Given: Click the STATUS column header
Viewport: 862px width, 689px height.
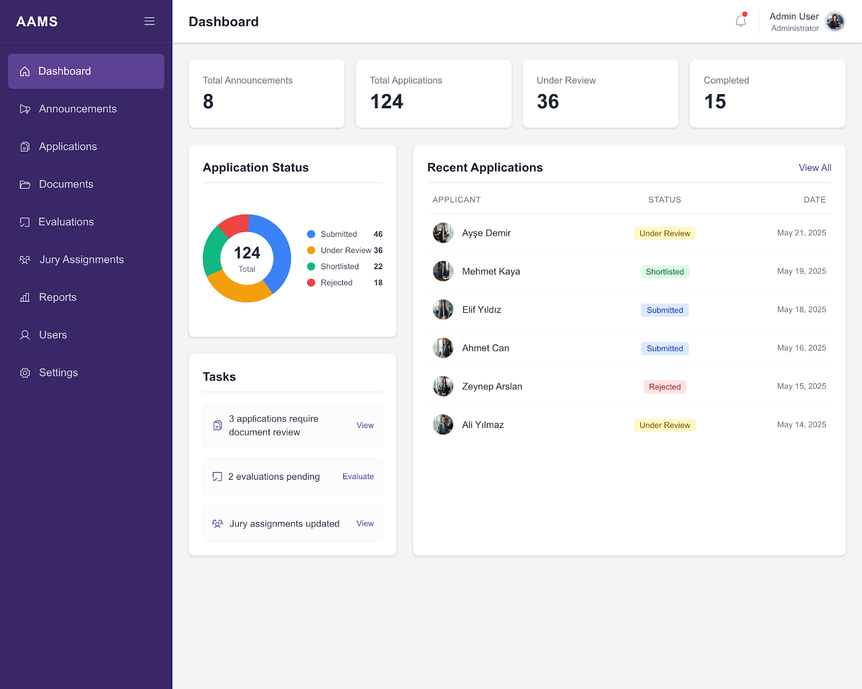Looking at the screenshot, I should [665, 200].
